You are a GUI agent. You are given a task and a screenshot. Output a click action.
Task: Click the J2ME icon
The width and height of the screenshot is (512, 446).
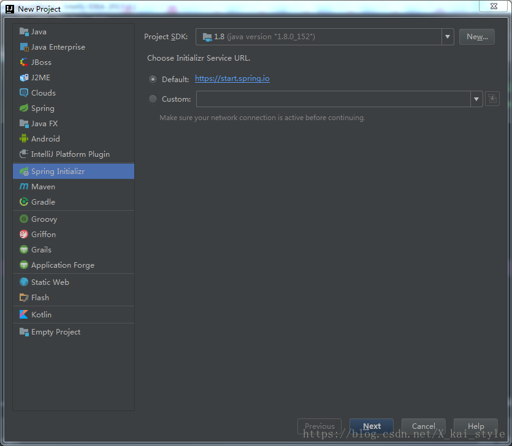click(24, 78)
